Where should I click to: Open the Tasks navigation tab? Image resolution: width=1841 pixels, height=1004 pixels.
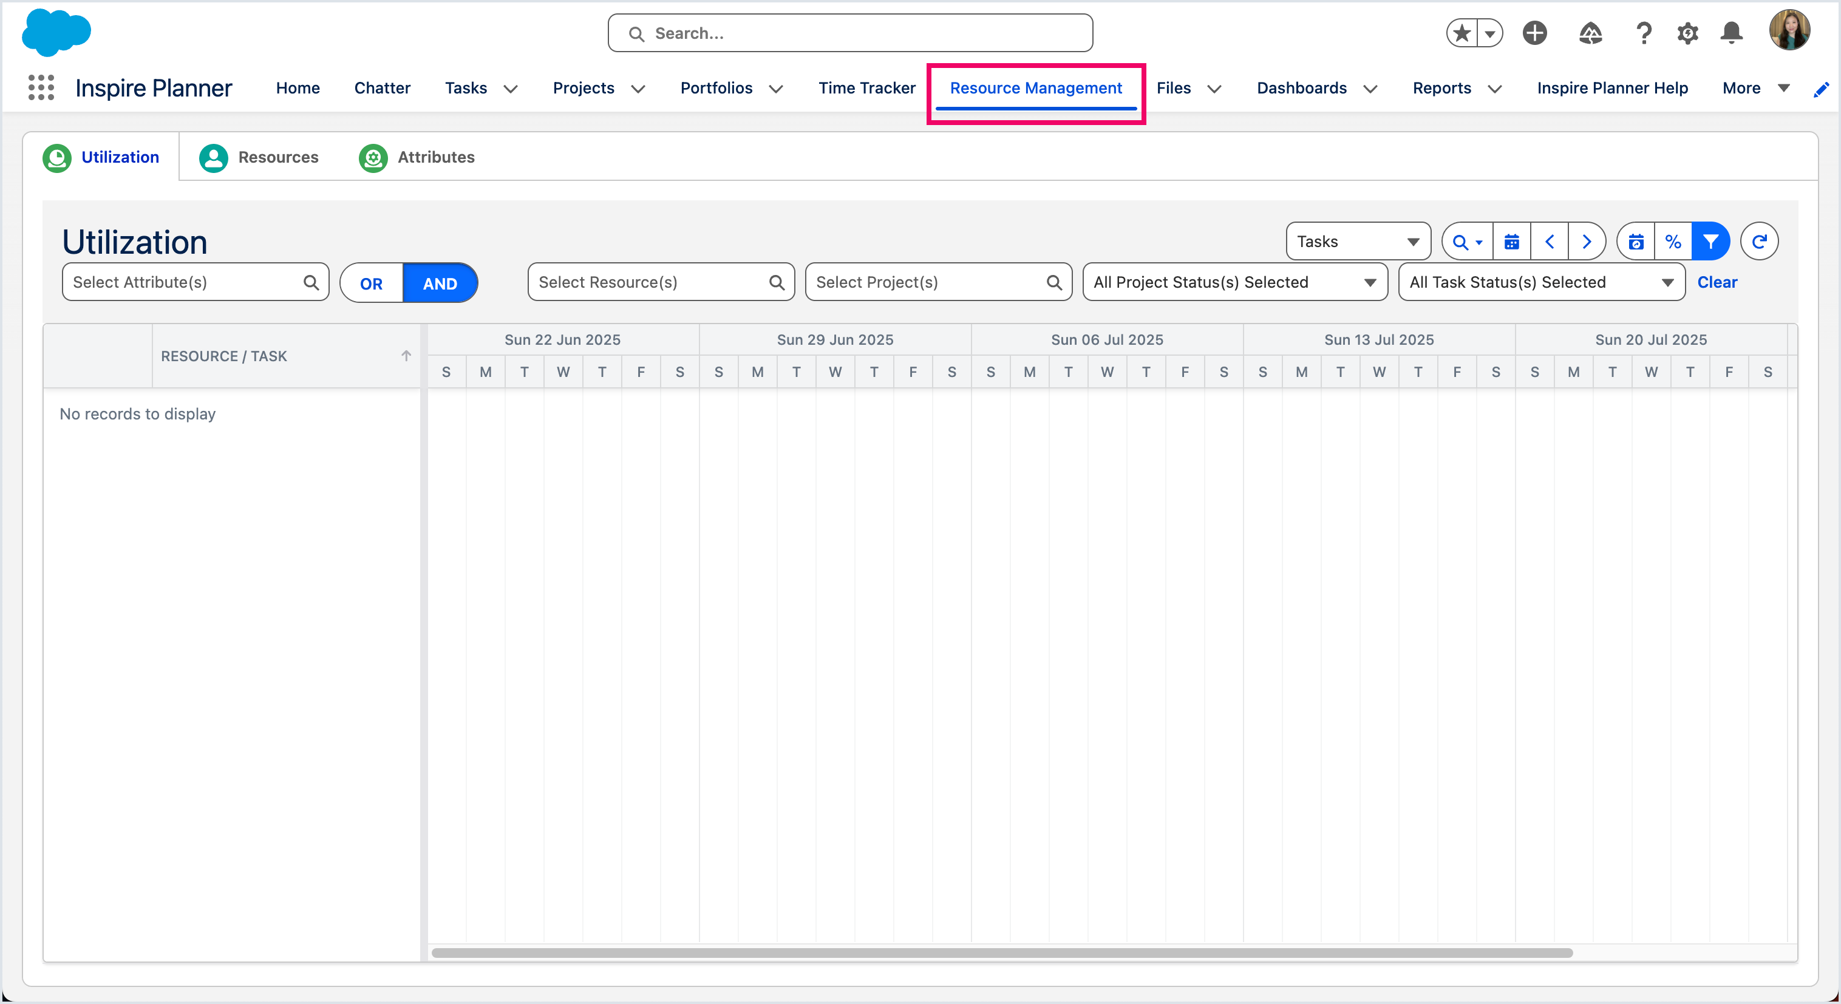[465, 88]
